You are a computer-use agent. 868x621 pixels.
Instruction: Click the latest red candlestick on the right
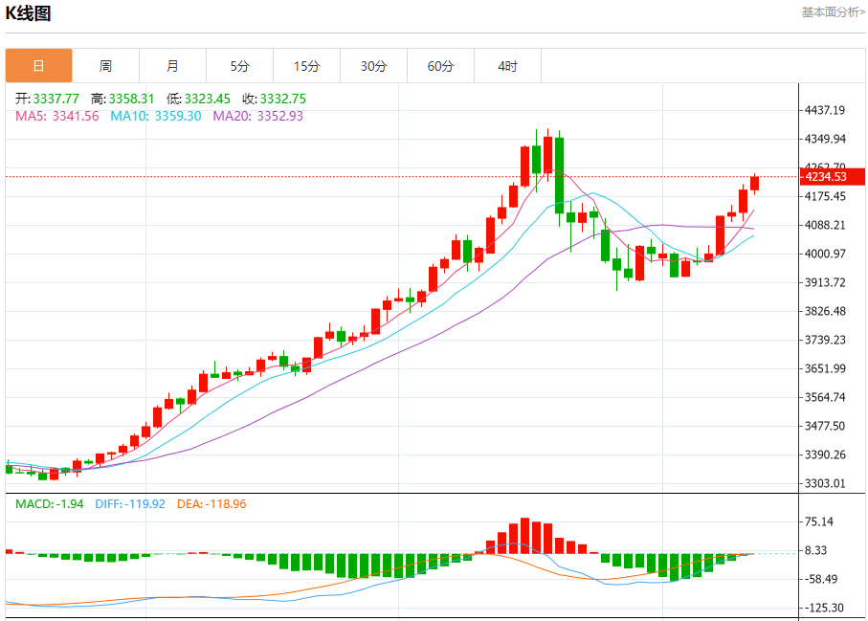tap(754, 183)
